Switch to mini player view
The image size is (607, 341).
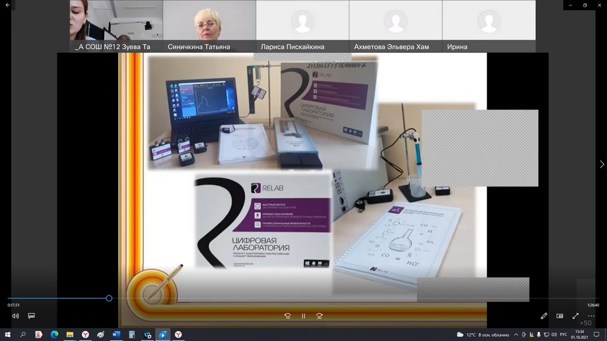click(x=560, y=316)
